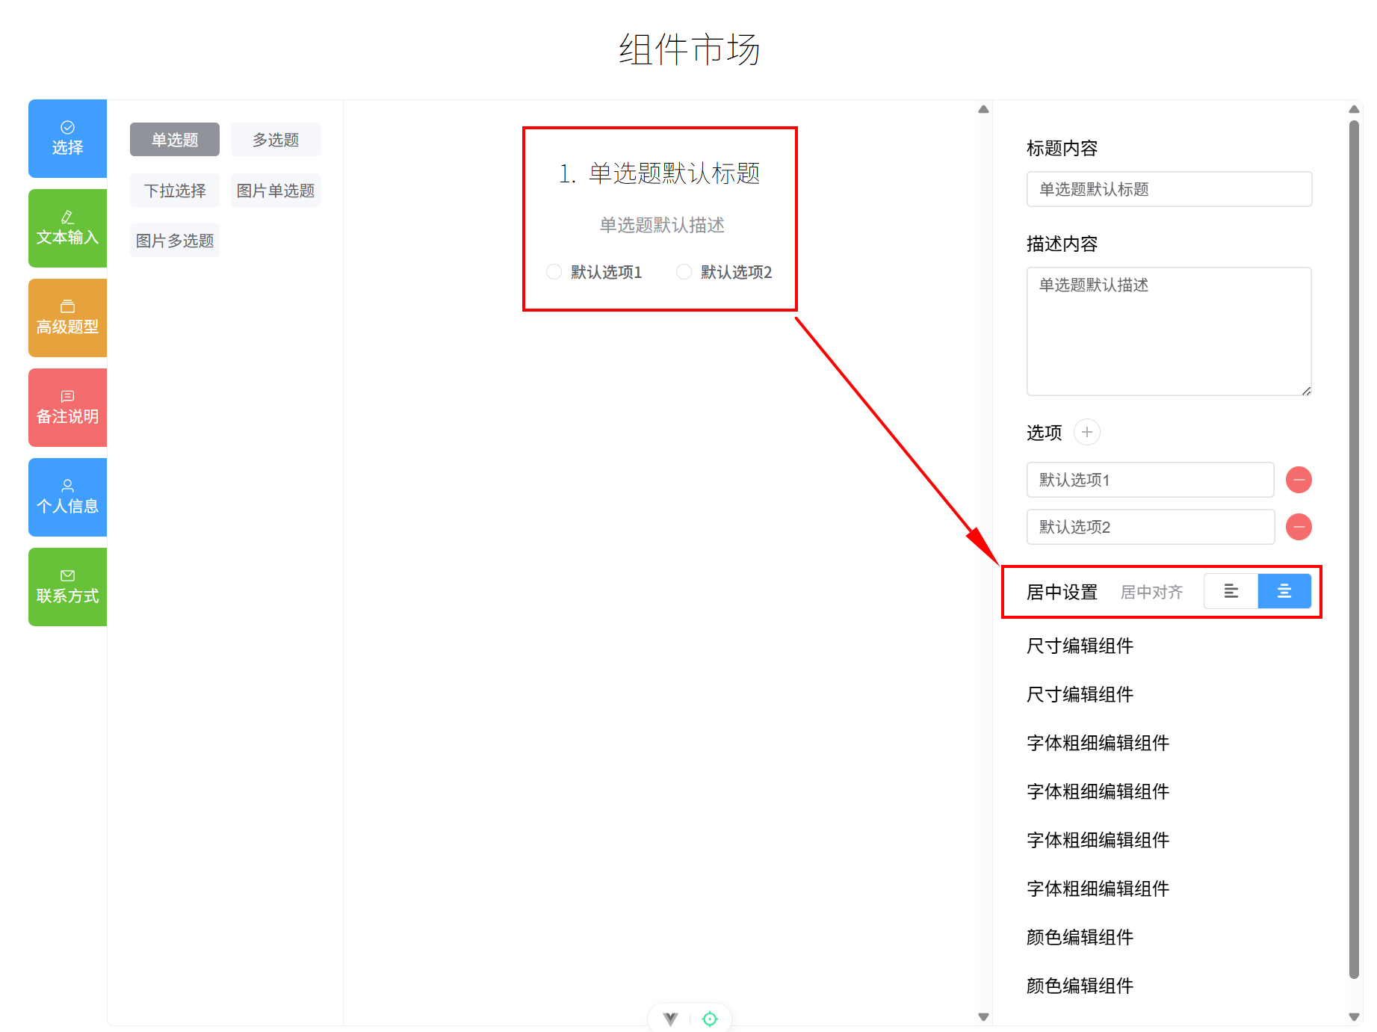The width and height of the screenshot is (1377, 1032).
Task: Open the 个人信息 category tab
Action: [x=67, y=497]
